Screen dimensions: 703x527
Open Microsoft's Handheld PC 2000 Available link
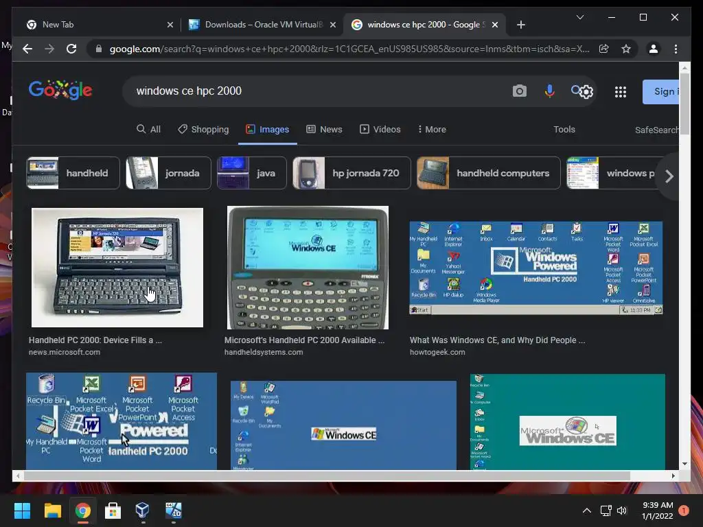tap(304, 340)
